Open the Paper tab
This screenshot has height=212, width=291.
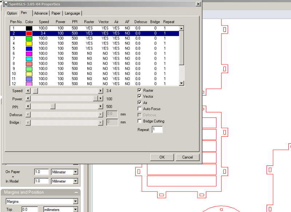click(56, 13)
